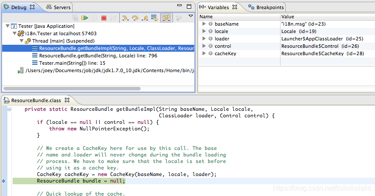Viewport: 375px width, 196px height.
Task: Select the Variables tab
Action: click(218, 7)
